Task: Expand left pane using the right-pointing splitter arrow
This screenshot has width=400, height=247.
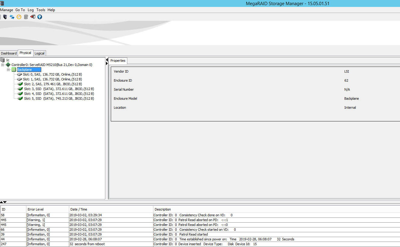Action: [107, 64]
